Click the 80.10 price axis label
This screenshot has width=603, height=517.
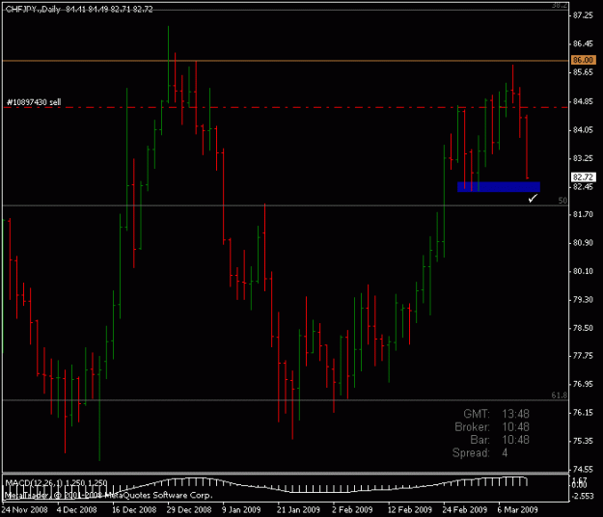click(583, 271)
